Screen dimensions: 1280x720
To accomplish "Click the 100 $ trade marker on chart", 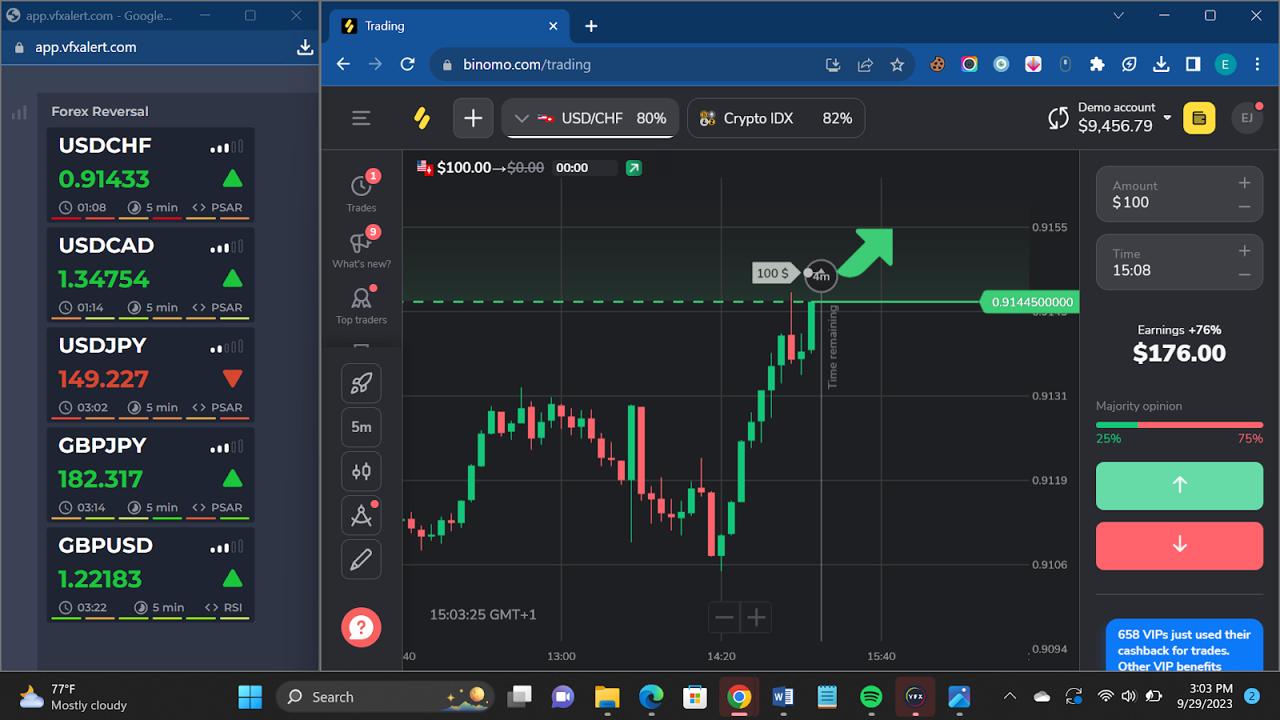I will (774, 274).
